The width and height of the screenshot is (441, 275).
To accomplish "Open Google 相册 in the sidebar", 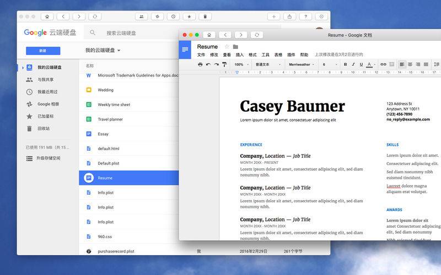I will coord(48,104).
